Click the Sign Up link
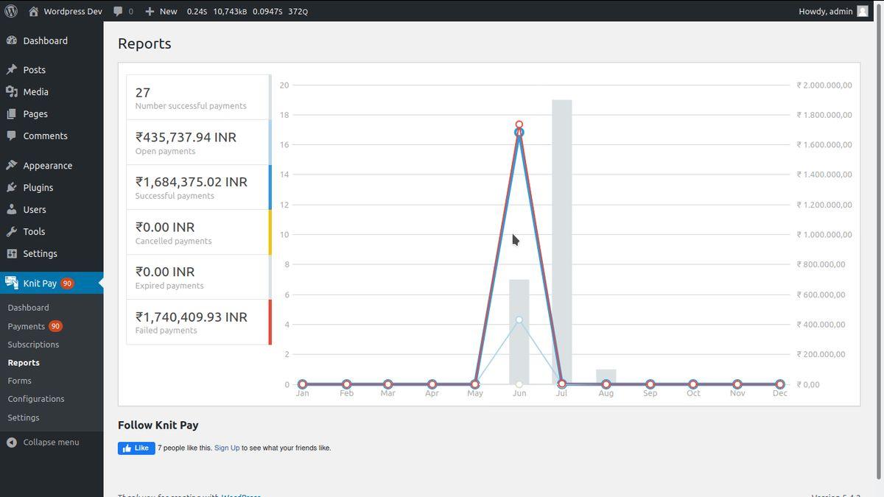 point(227,448)
